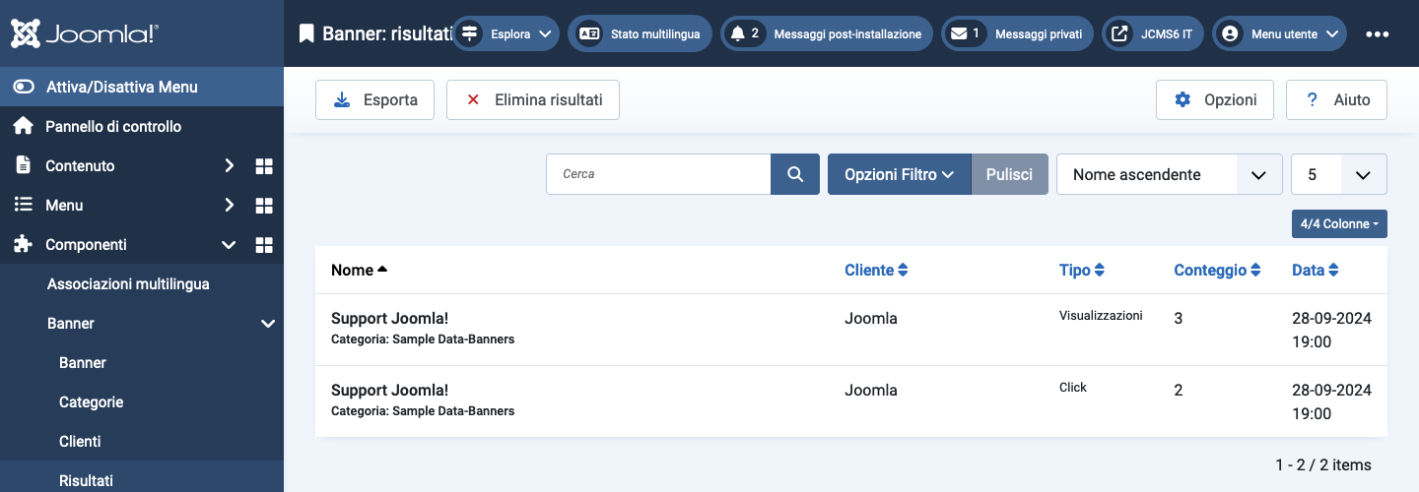Click the document icon beside Contenuto
The width and height of the screenshot is (1419, 492).
pos(24,165)
